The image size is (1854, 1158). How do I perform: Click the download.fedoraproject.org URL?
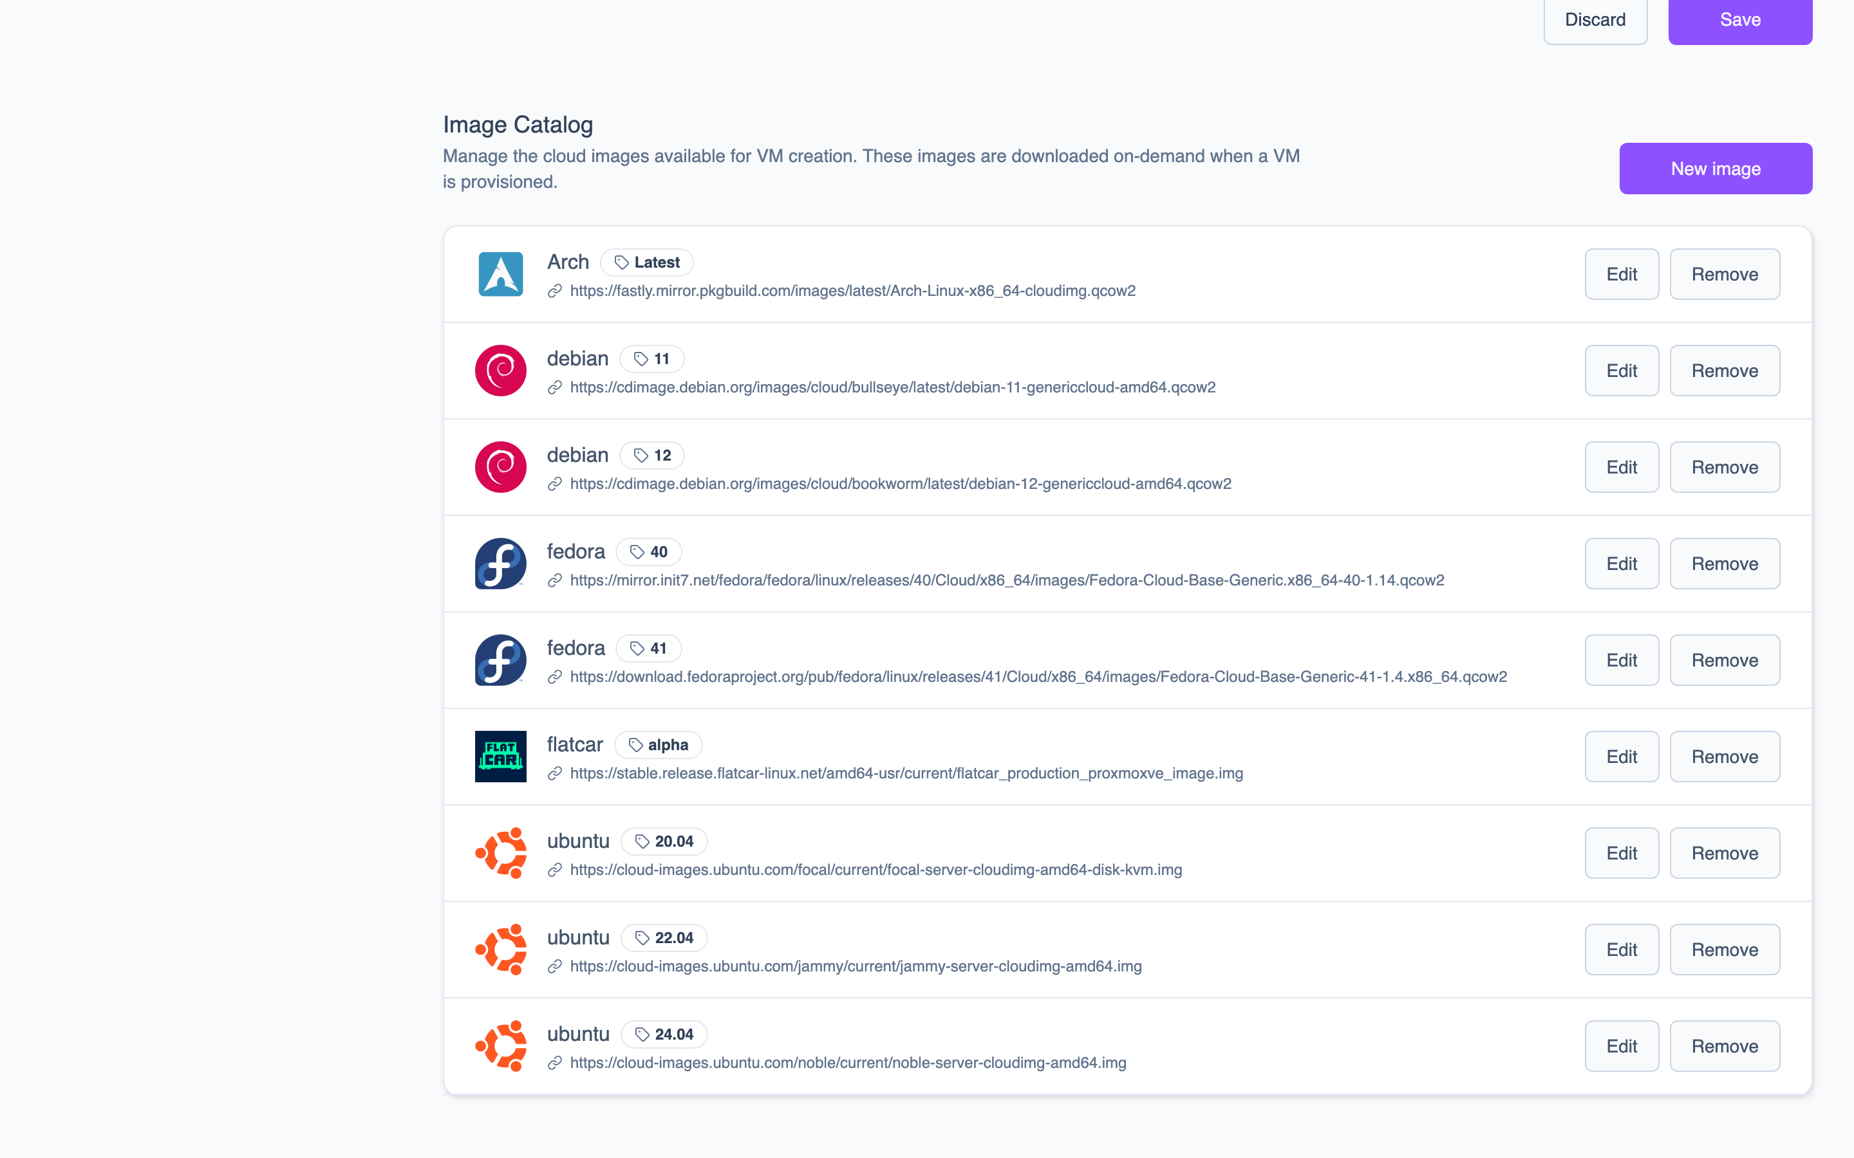[1038, 677]
